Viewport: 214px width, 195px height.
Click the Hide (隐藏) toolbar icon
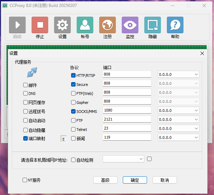pyautogui.click(x=153, y=25)
